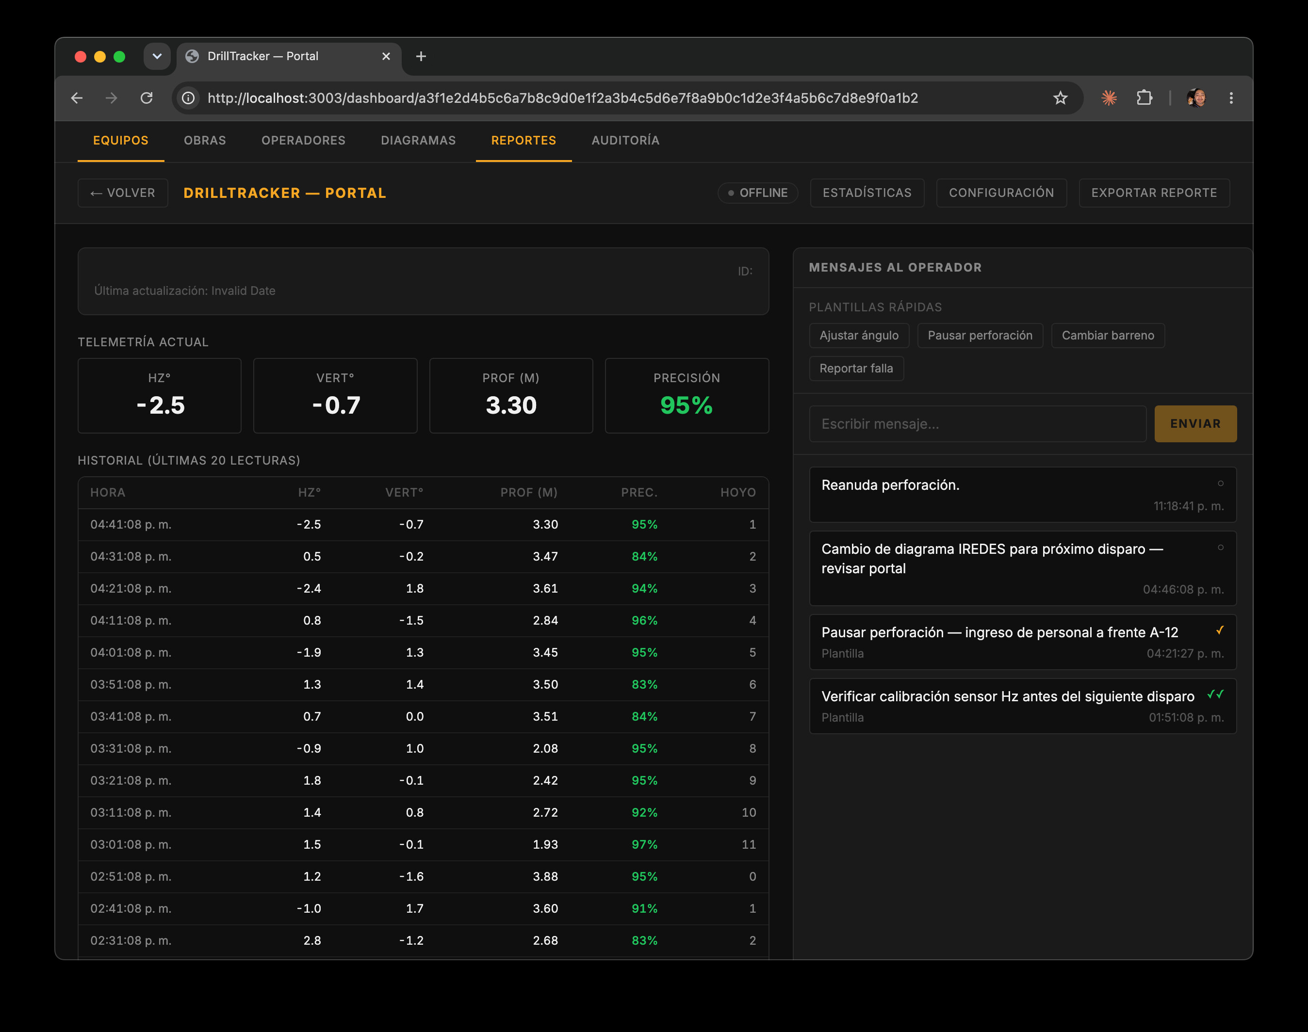This screenshot has width=1308, height=1032.
Task: Click the site info icon in address bar
Action: (x=189, y=98)
